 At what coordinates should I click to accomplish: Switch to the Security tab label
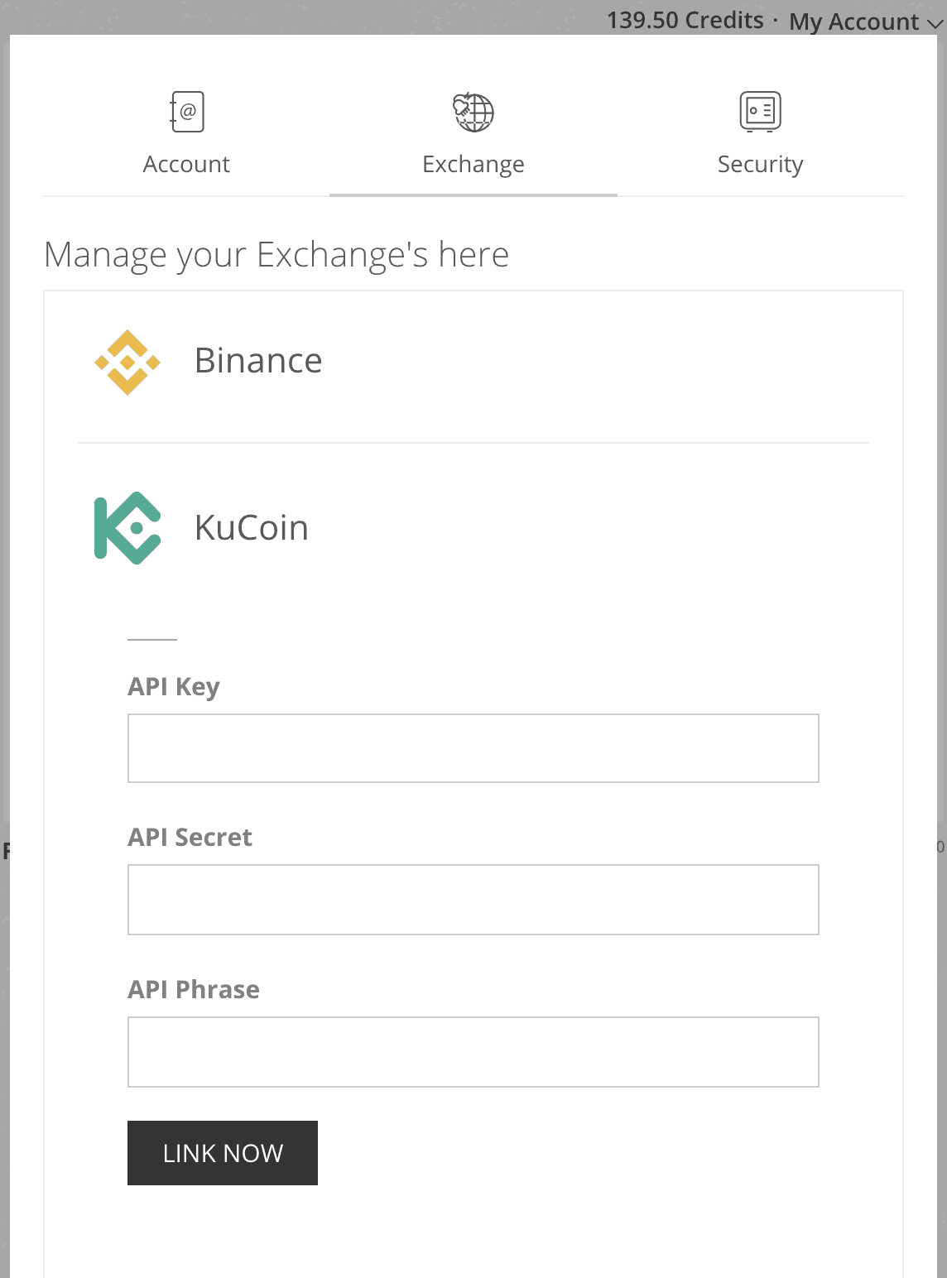pos(760,165)
